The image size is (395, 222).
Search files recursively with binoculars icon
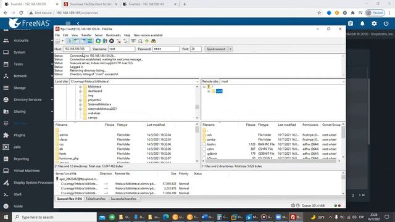(x=154, y=41)
